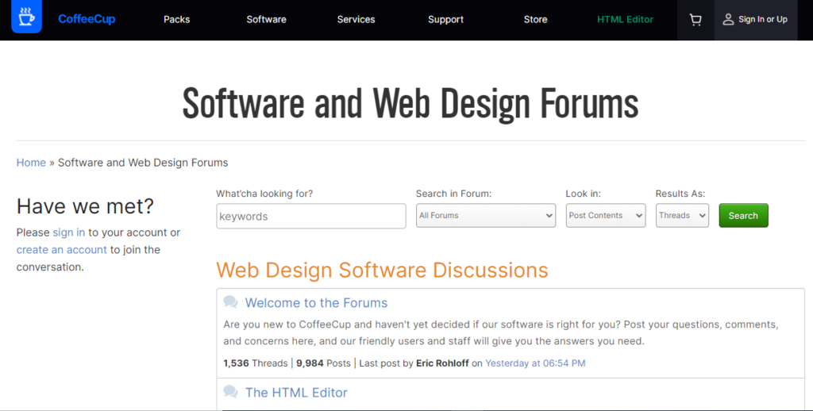Viewport: 813px width, 411px height.
Task: Click the speech bubble icon by Welcome to the Forums
Action: coord(231,302)
